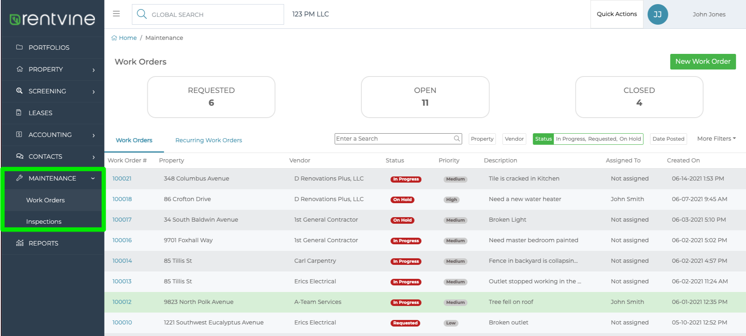Click the Requested summary card
Screen dimensions: 746x336
coord(211,97)
